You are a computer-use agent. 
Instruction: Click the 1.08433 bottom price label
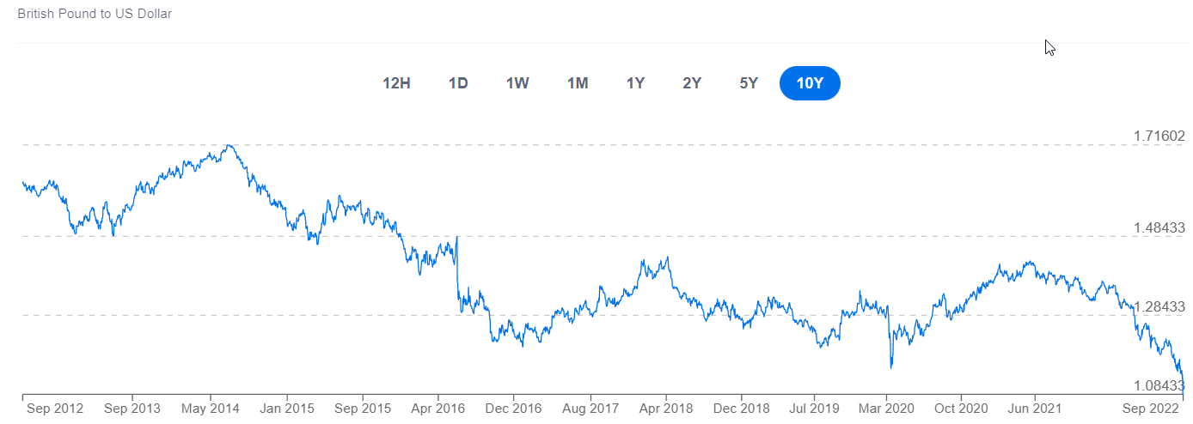click(x=1157, y=385)
